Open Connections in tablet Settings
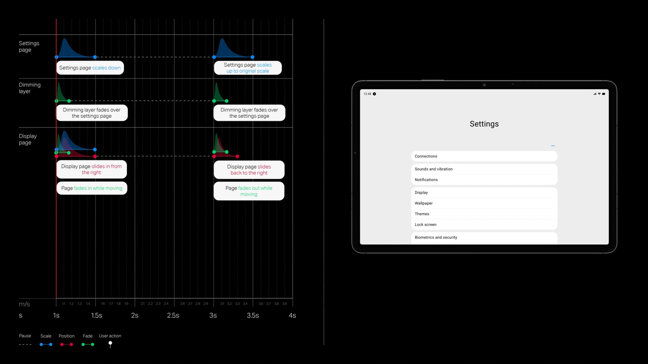The height and width of the screenshot is (364, 648). pos(484,156)
